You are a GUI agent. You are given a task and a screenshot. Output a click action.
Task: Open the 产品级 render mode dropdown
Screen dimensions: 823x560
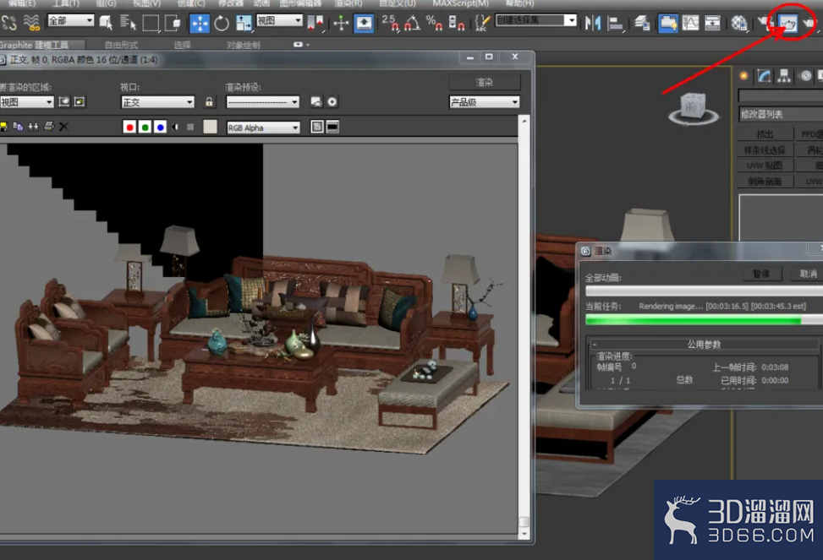coord(484,101)
